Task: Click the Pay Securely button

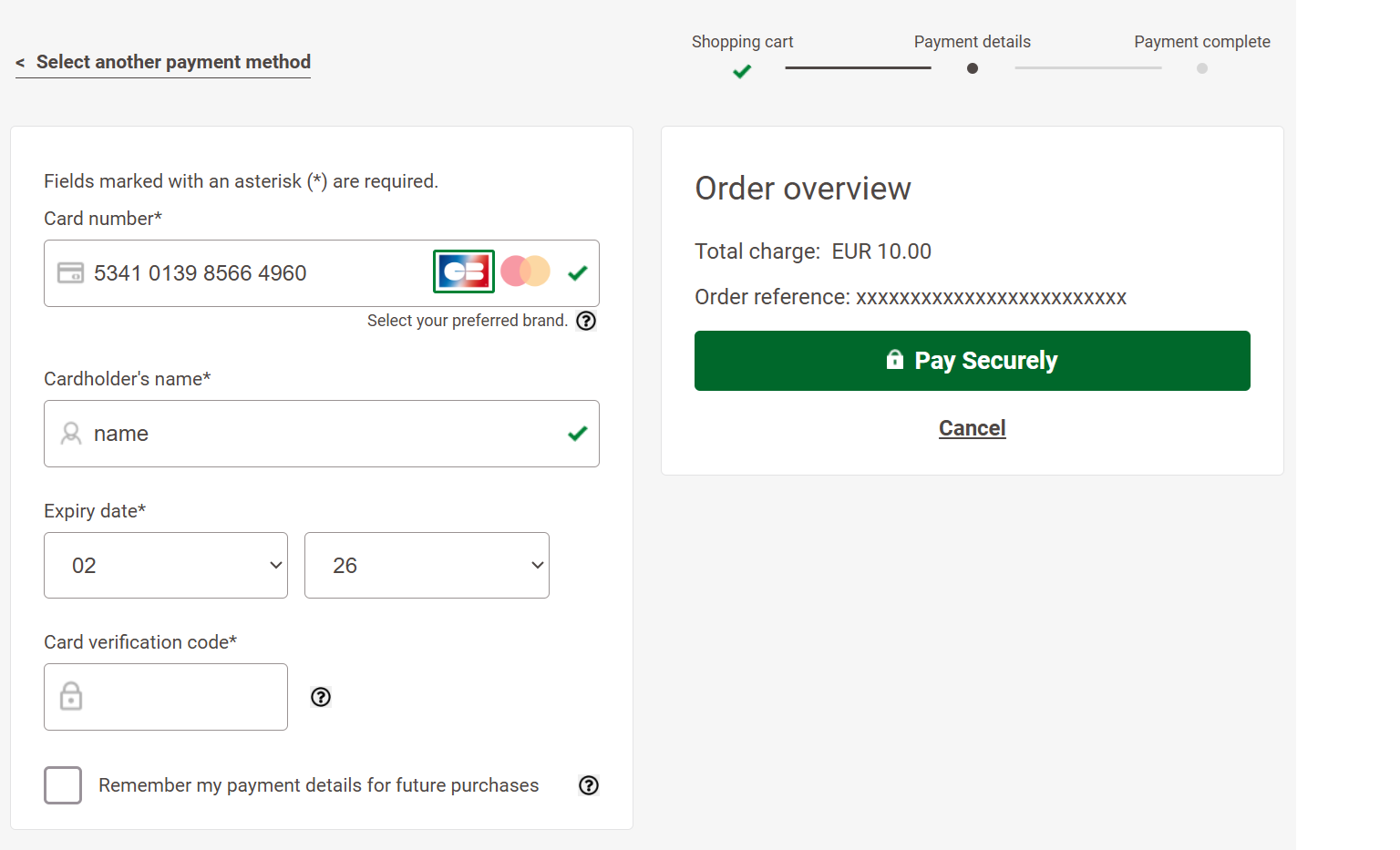Action: [972, 360]
